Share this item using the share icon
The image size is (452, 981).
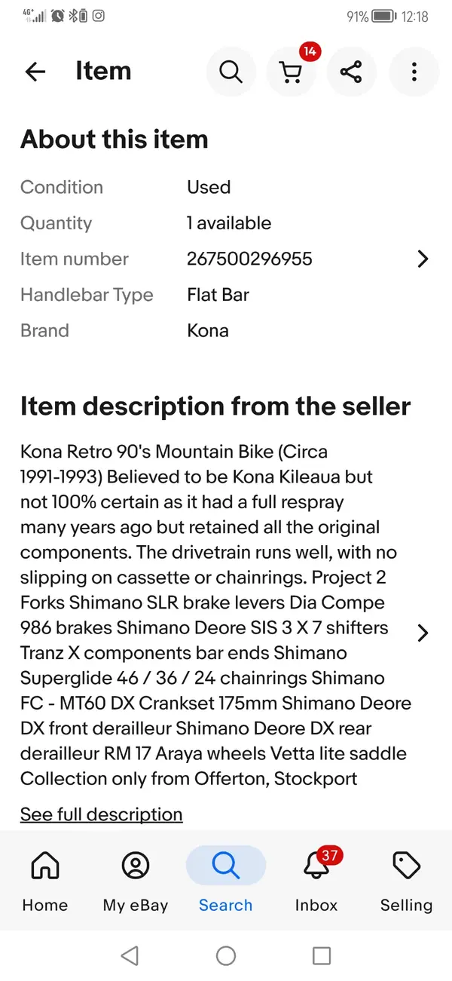tap(352, 72)
